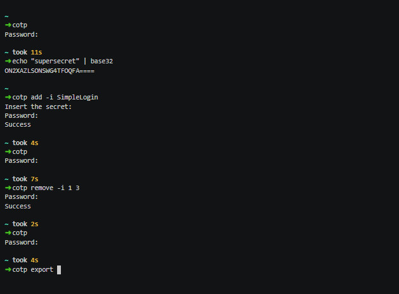Click the "took 7s" timing text

click(x=26, y=179)
